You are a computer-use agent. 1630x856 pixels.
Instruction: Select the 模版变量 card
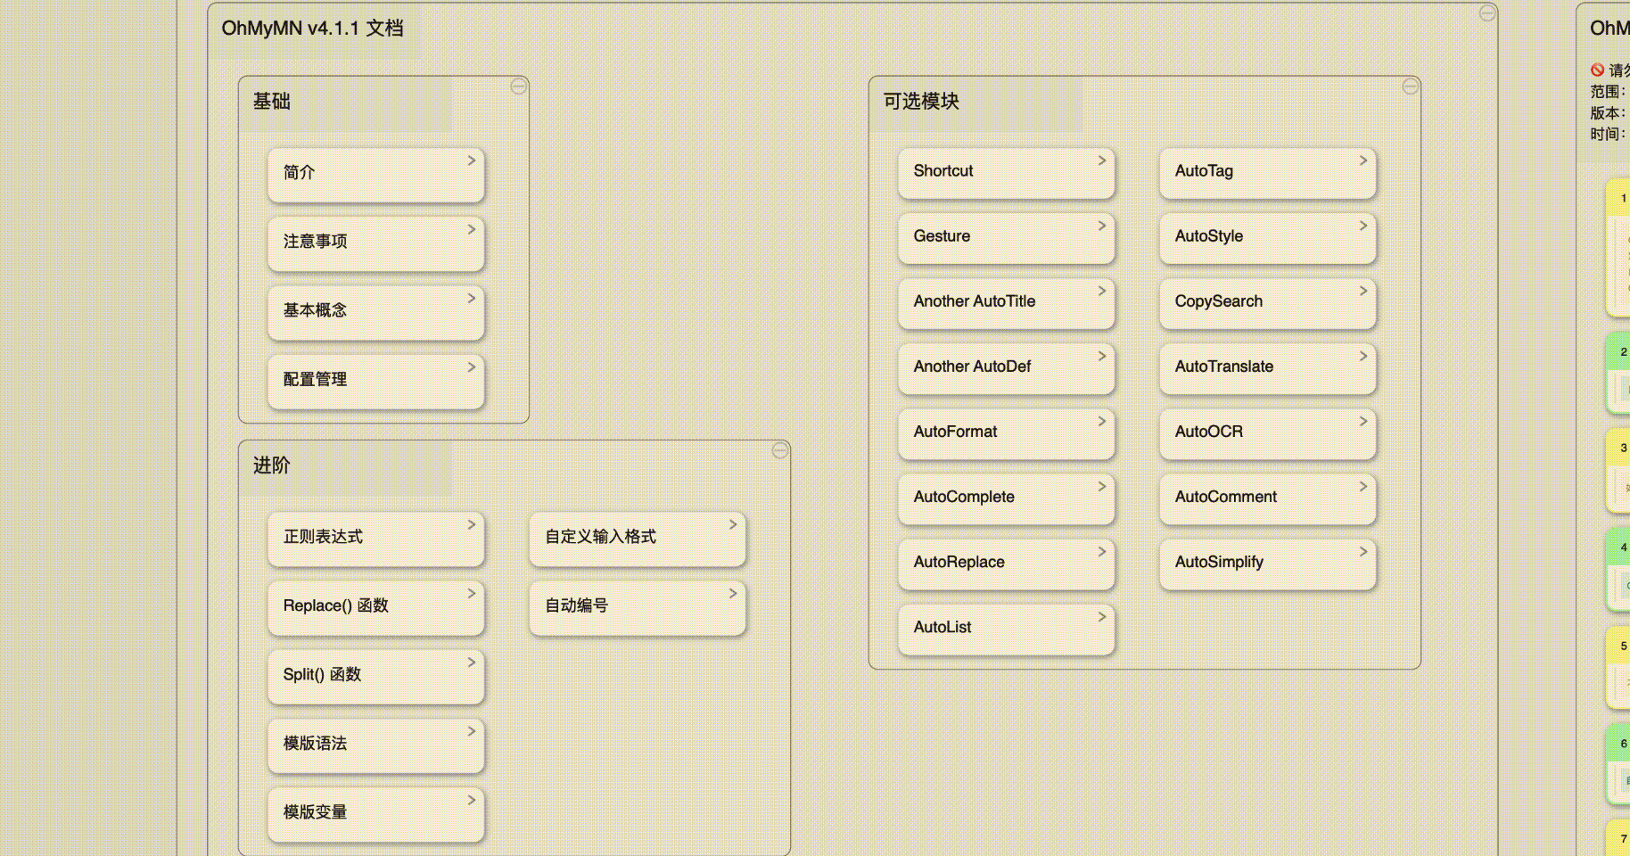pos(376,814)
